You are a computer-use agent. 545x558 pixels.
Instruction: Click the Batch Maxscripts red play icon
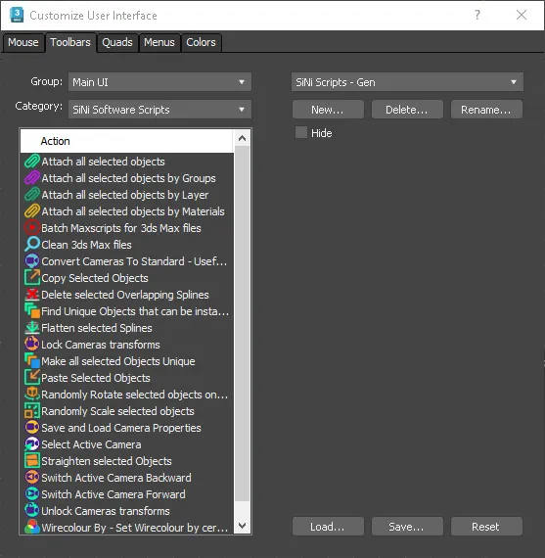point(32,228)
